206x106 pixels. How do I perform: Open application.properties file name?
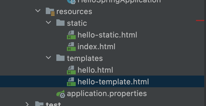107,94
